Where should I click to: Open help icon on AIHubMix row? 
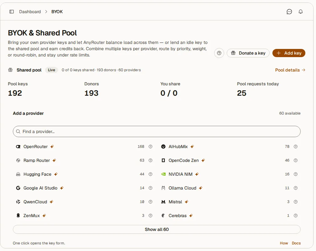tap(295, 147)
